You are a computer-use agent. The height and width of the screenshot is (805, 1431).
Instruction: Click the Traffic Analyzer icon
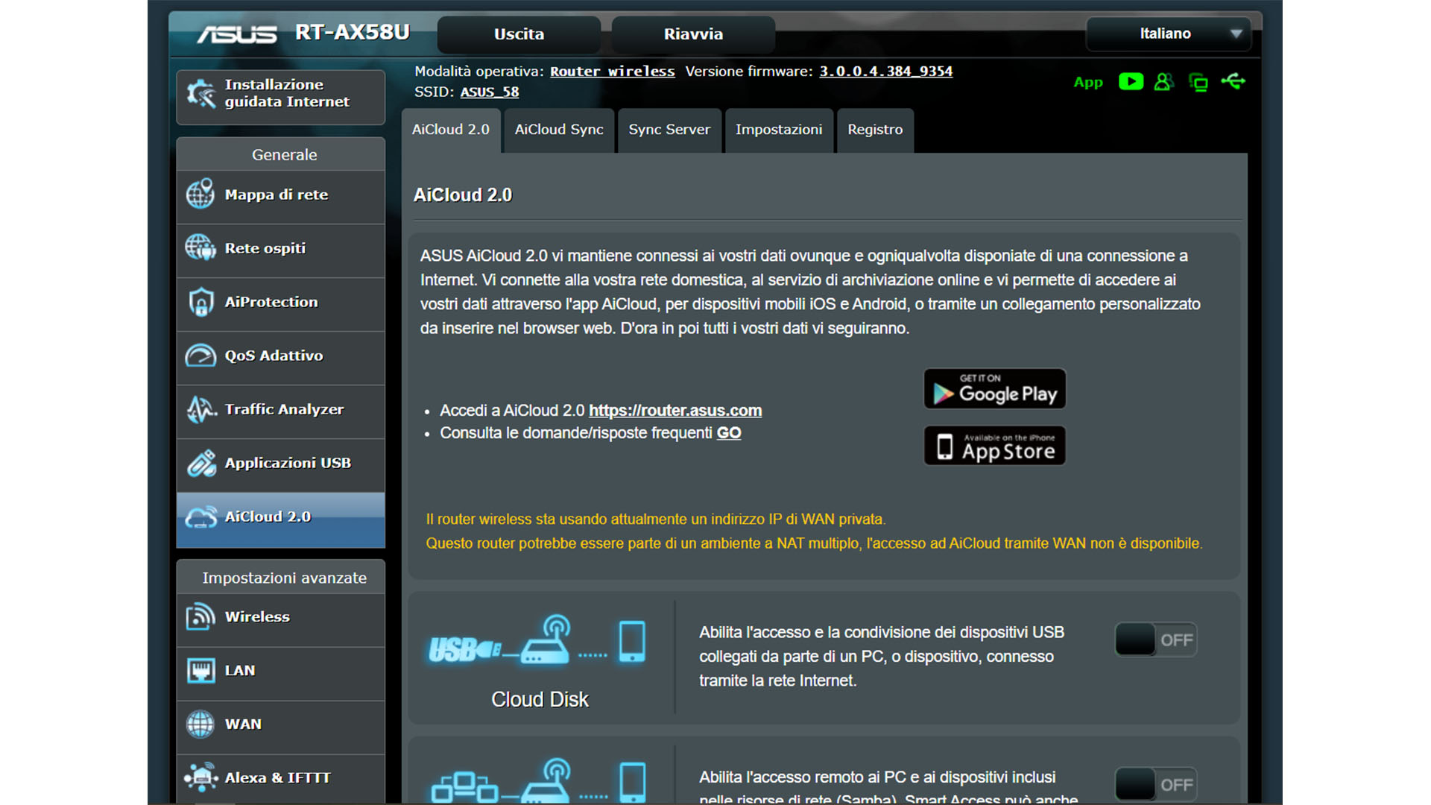tap(200, 409)
